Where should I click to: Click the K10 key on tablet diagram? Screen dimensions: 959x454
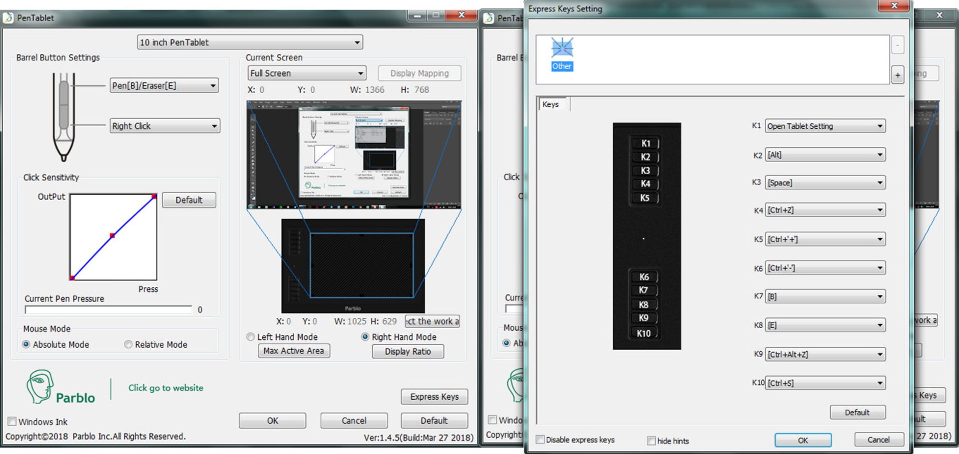tap(644, 333)
